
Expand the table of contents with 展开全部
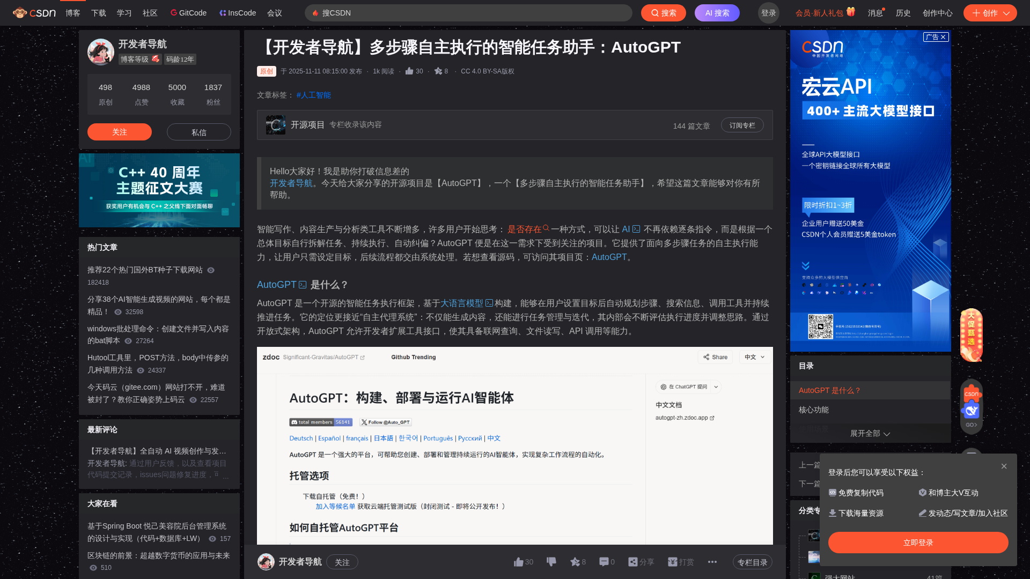[870, 433]
